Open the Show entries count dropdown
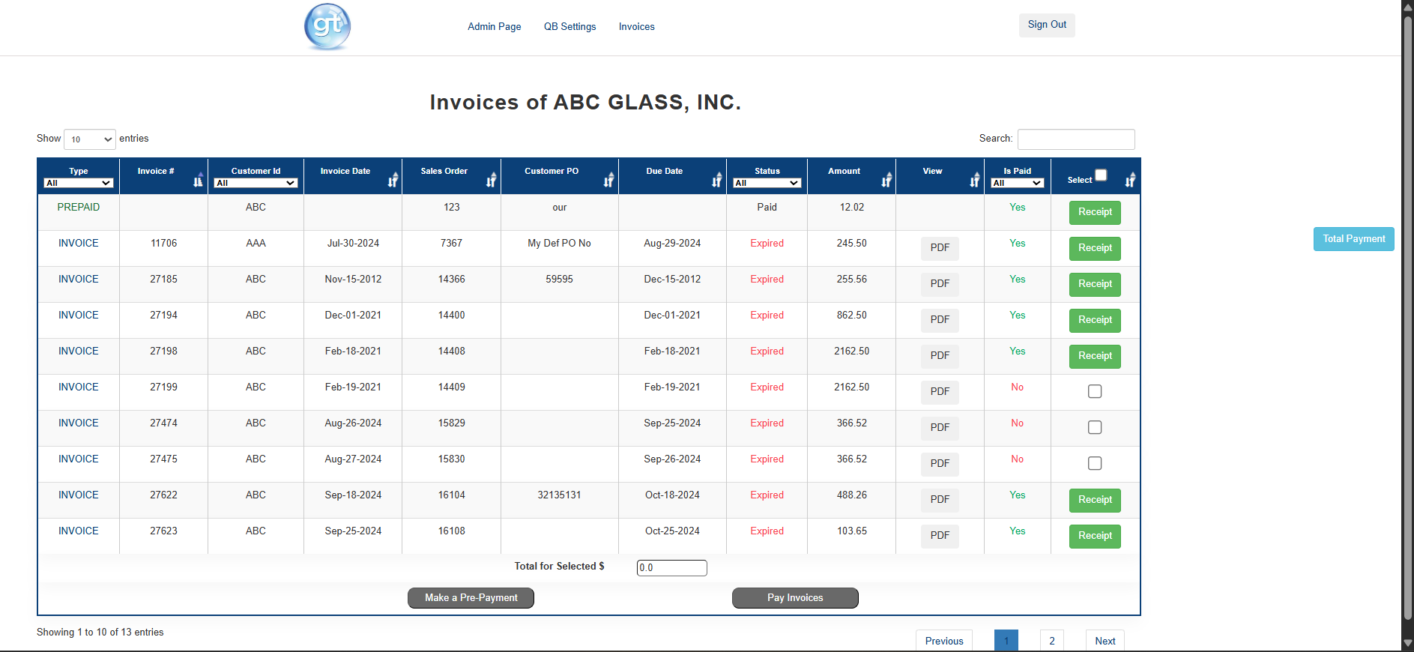The width and height of the screenshot is (1414, 652). [90, 139]
